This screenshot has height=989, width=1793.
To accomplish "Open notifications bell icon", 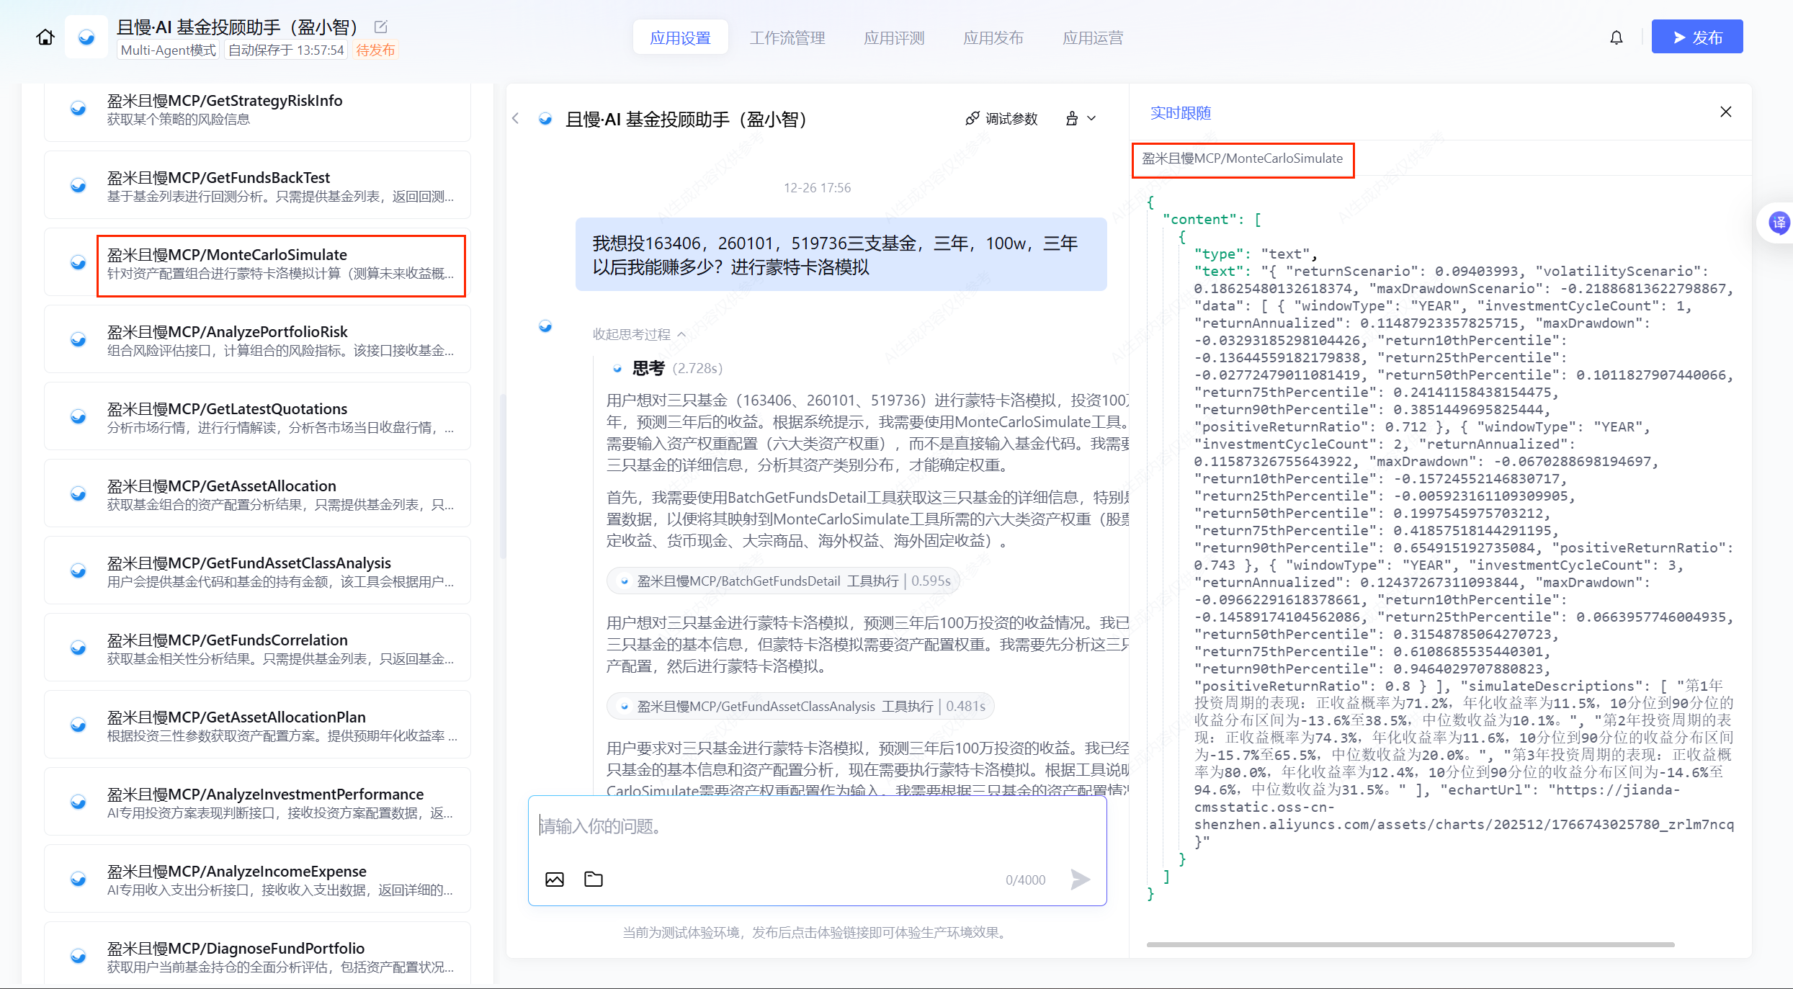I will [1617, 37].
